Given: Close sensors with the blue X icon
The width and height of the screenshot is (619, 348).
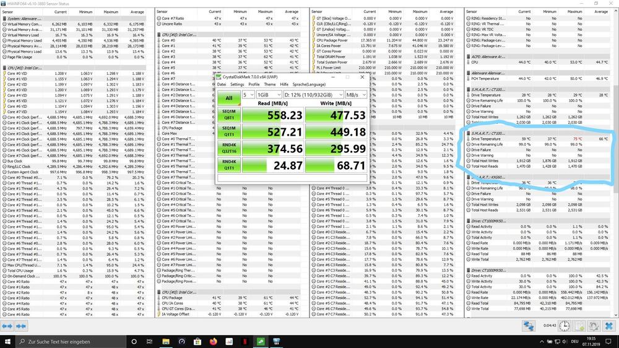Looking at the screenshot, I should click(608, 326).
